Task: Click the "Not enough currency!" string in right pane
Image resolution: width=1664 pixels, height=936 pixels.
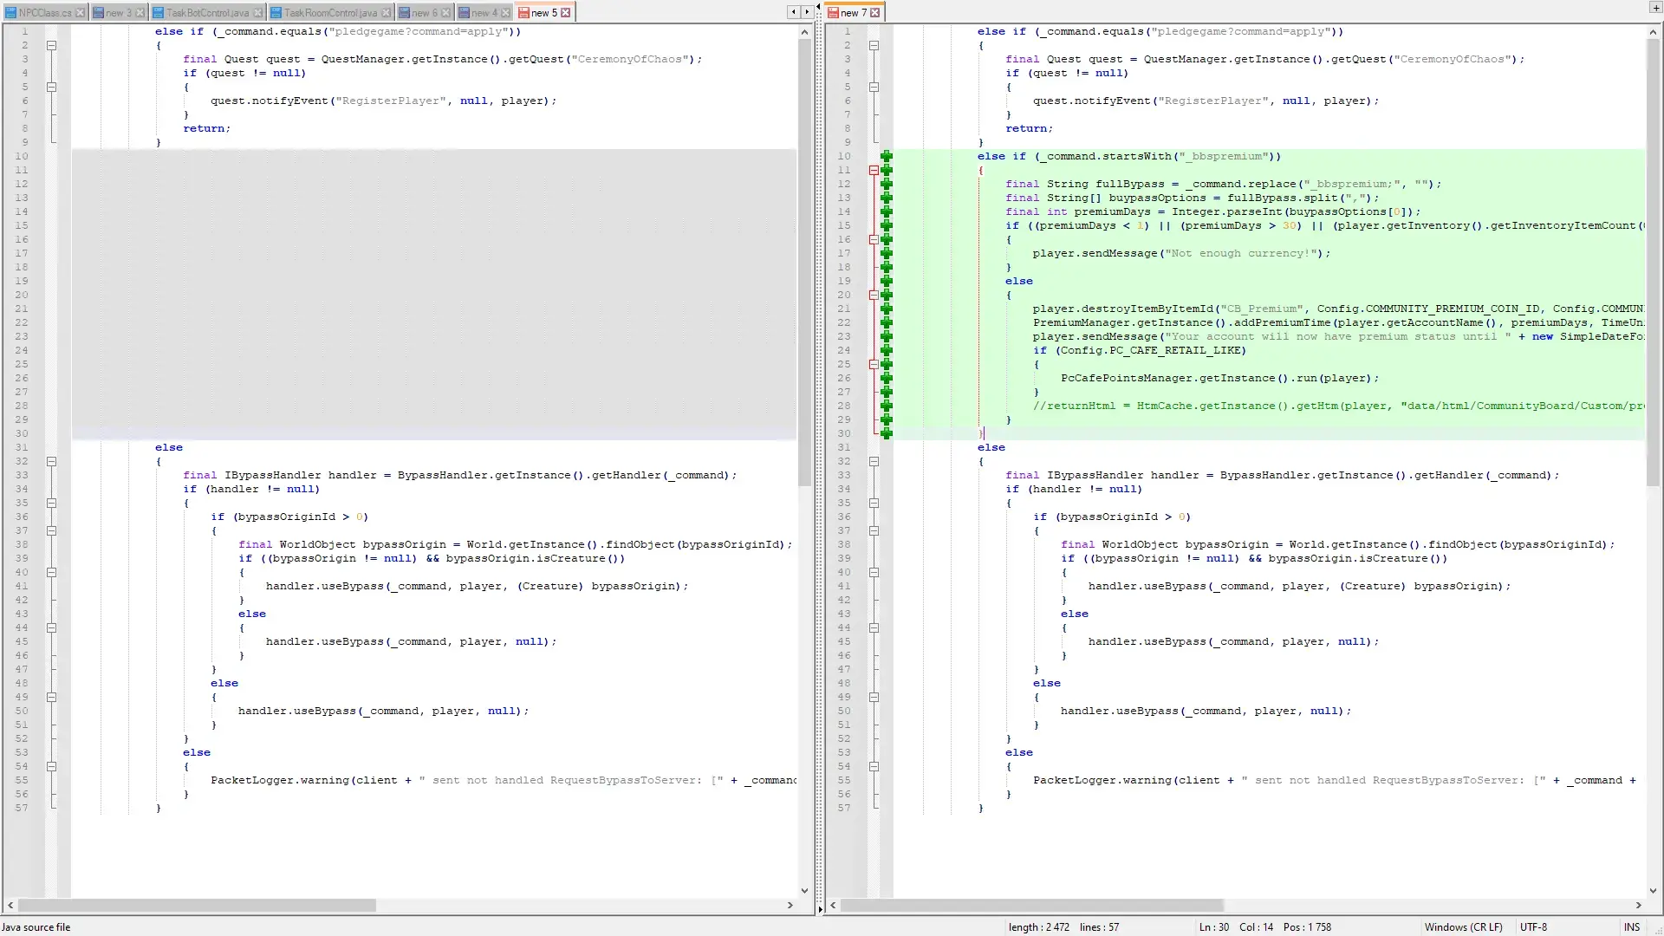Action: (x=1239, y=254)
